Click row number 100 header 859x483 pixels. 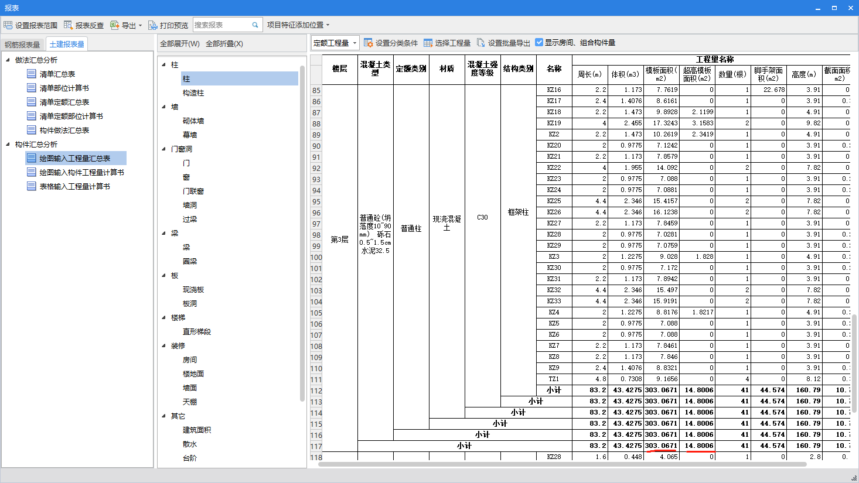[x=316, y=257]
